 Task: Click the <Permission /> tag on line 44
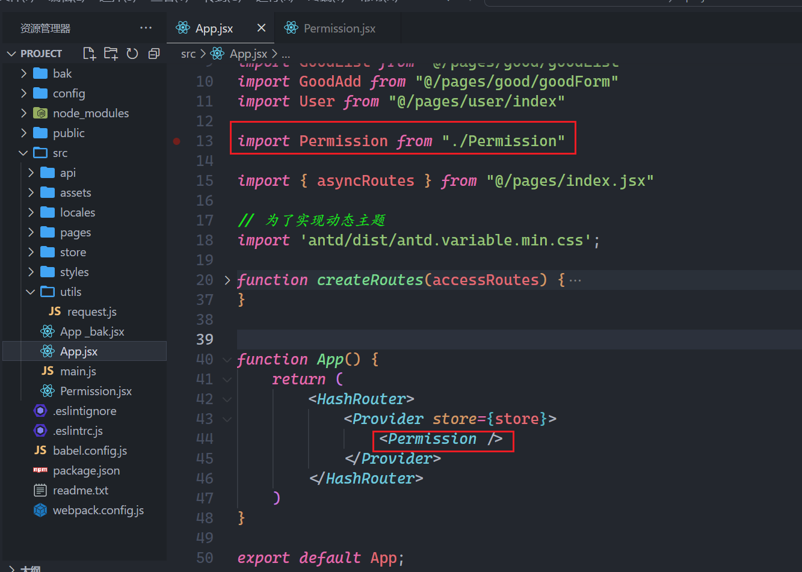pos(441,439)
